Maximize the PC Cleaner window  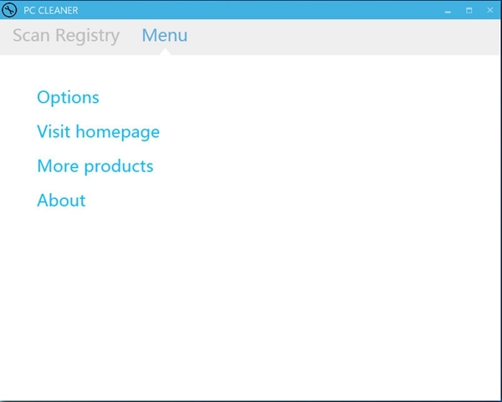pyautogui.click(x=469, y=10)
